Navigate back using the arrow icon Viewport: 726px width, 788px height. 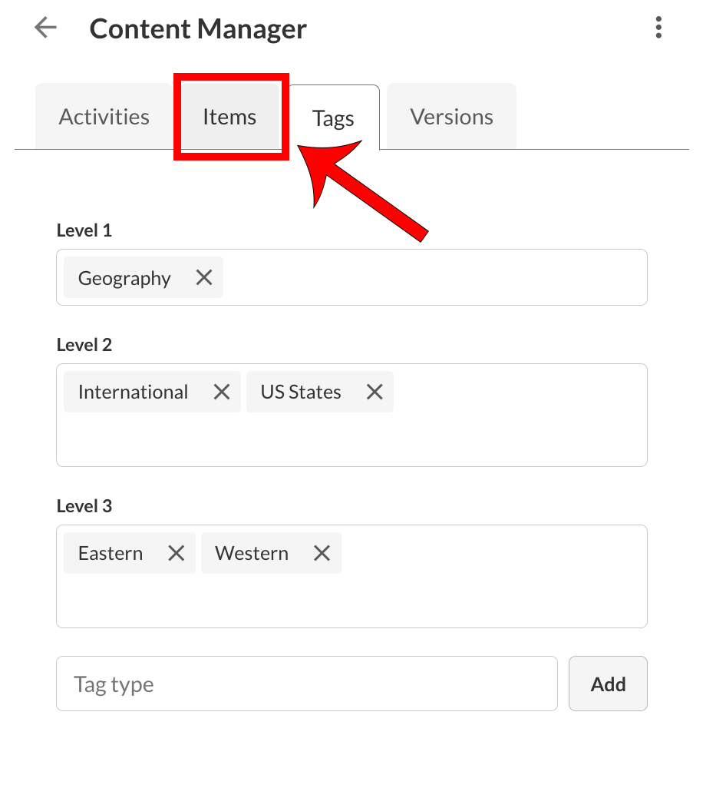pos(45,28)
